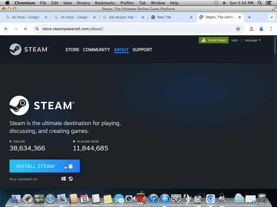Click the online count 38,634,366
The height and width of the screenshot is (207, 277).
[x=27, y=148]
